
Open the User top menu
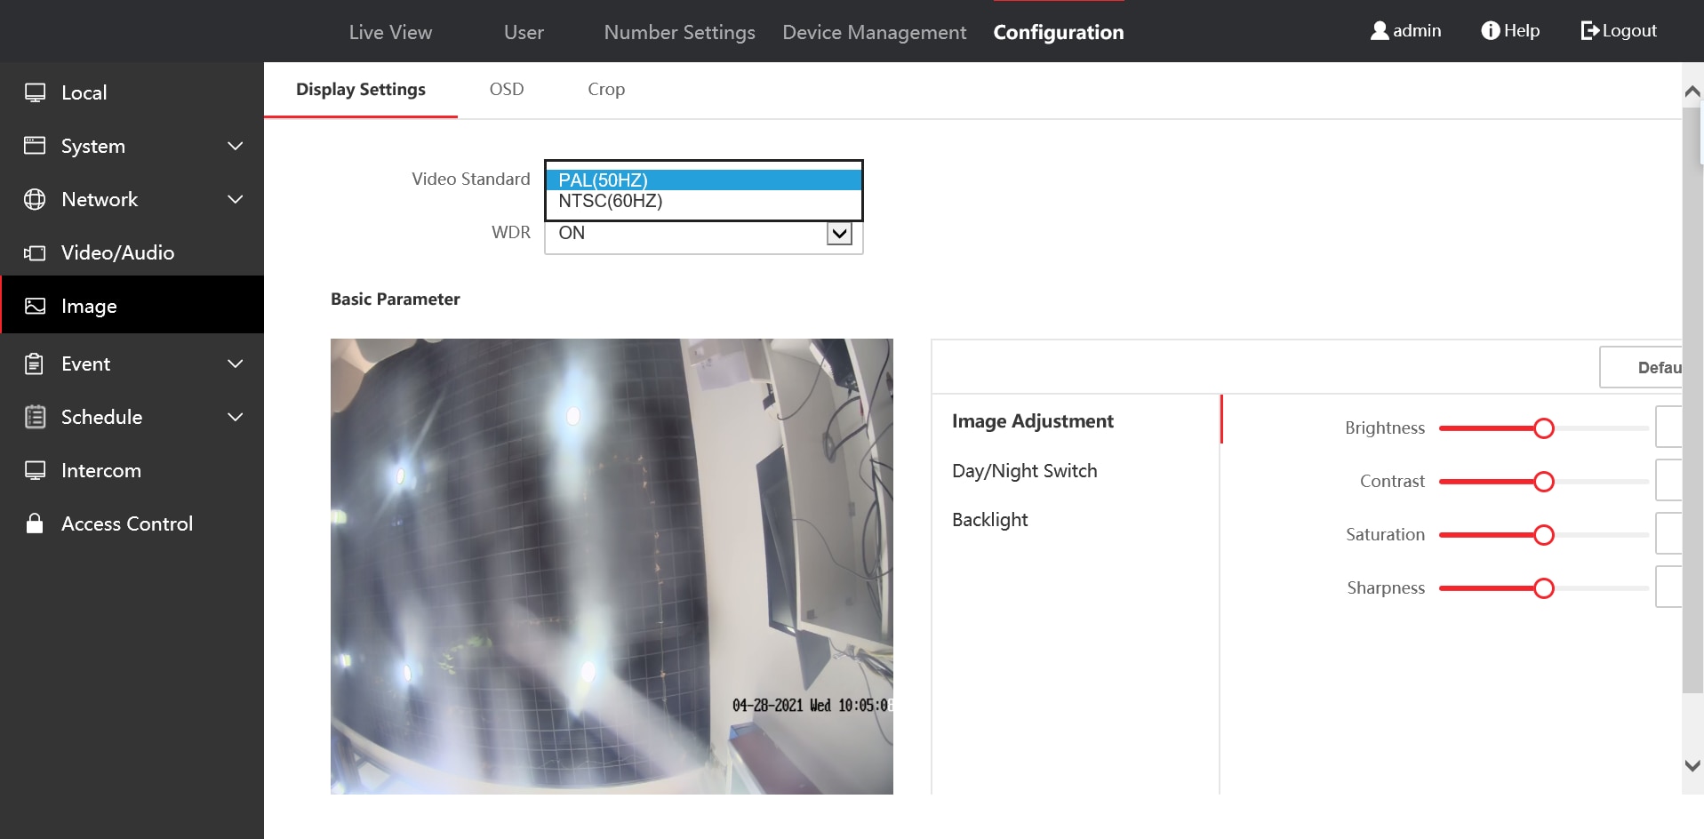pos(524,32)
